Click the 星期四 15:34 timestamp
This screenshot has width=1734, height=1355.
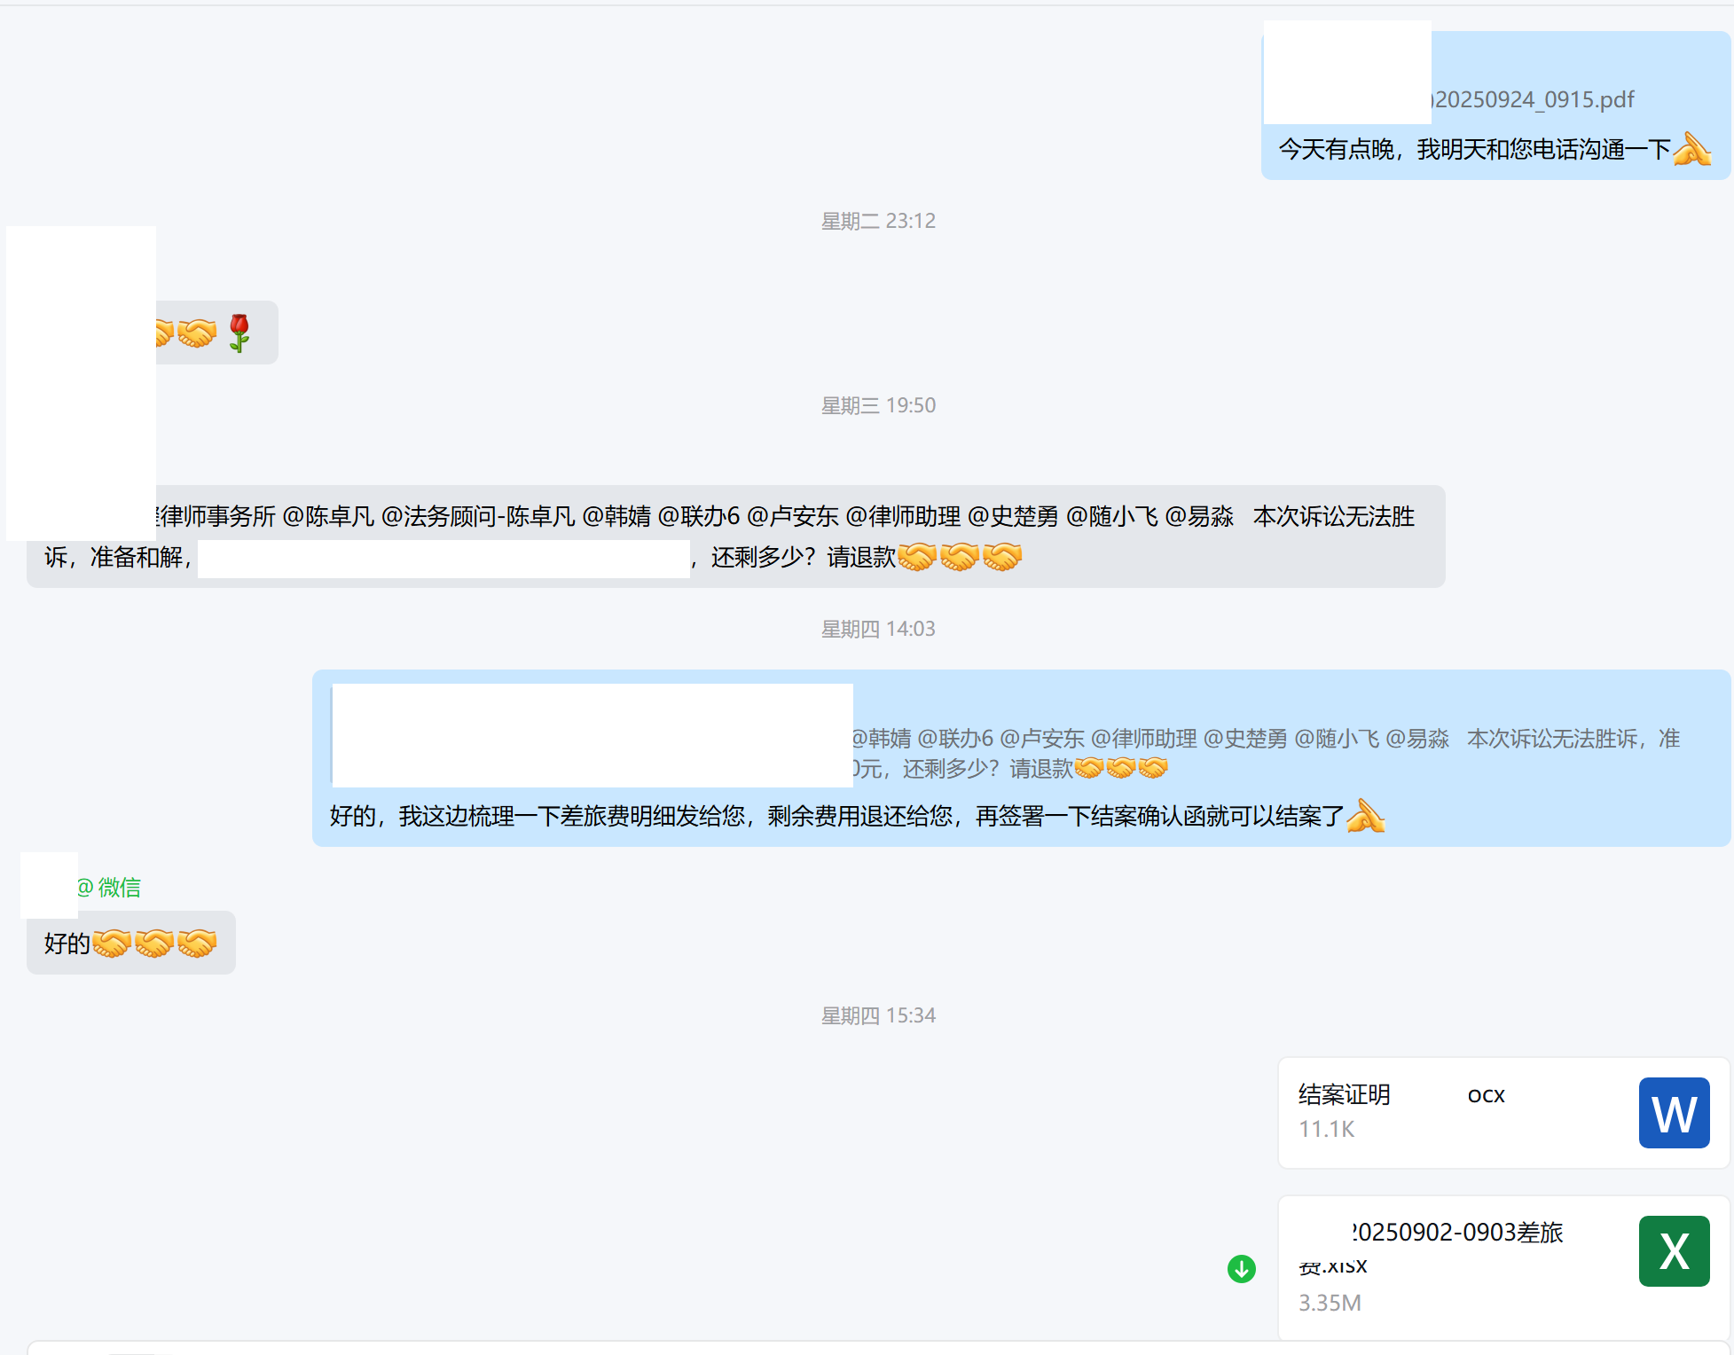877,1015
